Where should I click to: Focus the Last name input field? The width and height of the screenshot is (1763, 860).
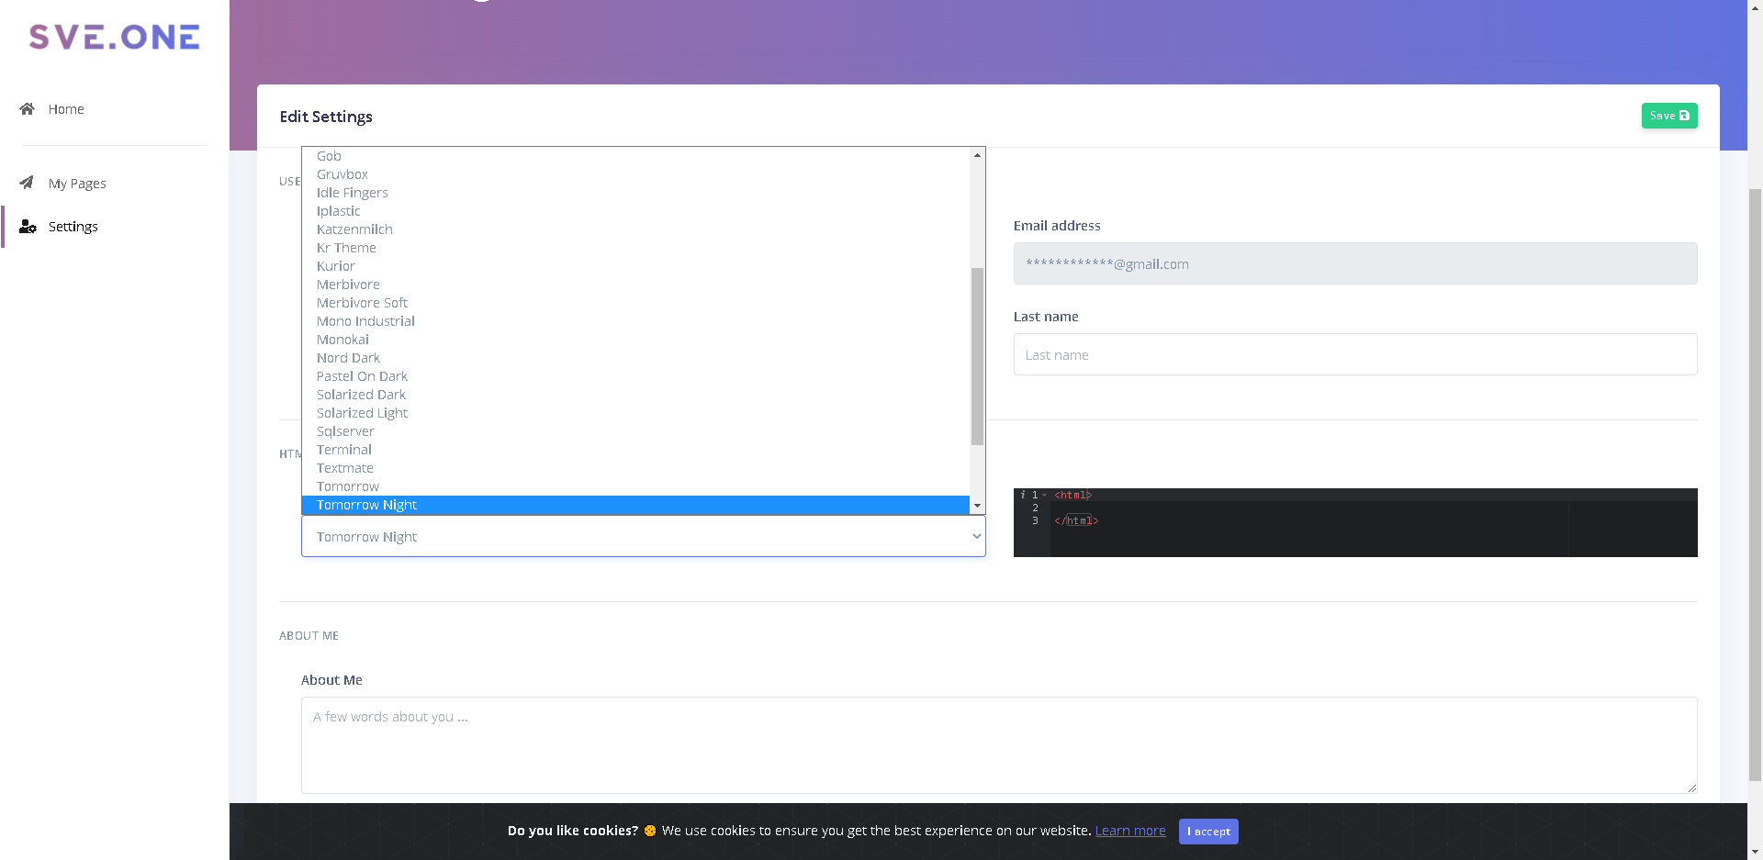click(x=1355, y=354)
